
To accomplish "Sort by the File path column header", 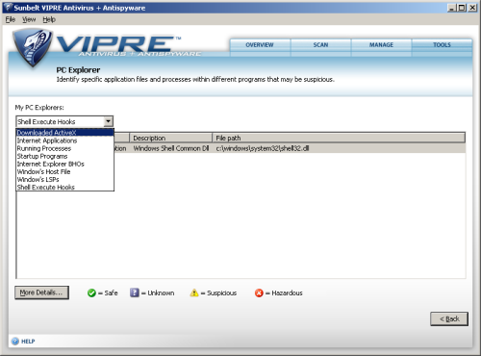I will tap(339, 138).
